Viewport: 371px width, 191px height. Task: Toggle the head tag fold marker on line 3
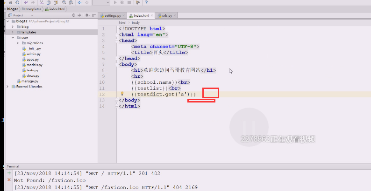coord(116,41)
